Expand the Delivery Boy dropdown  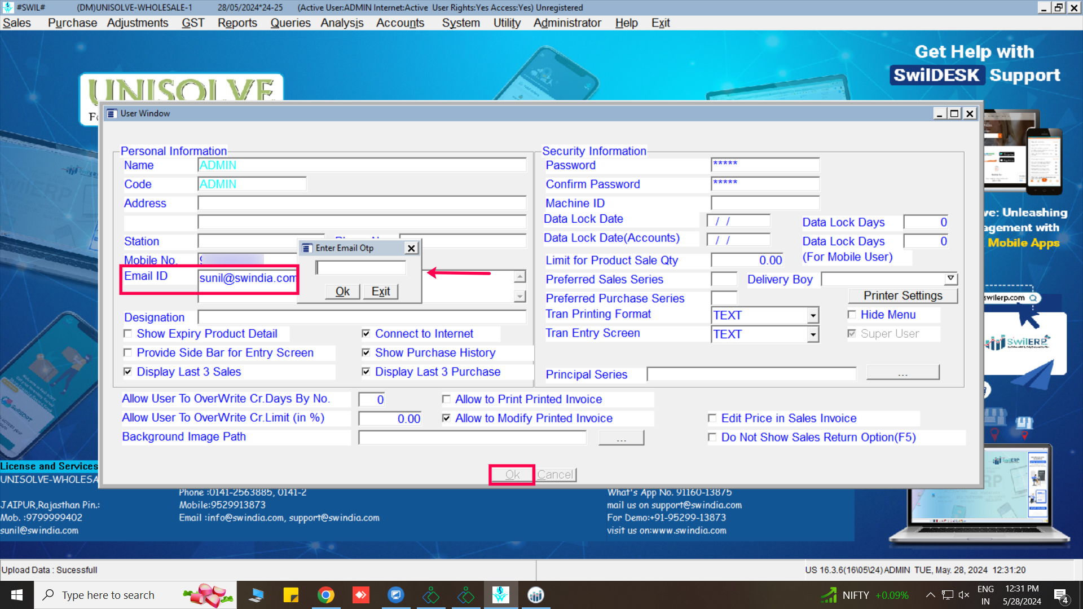951,279
